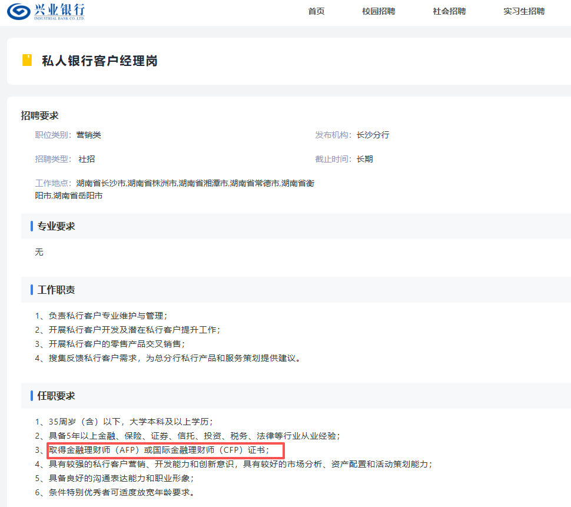The image size is (571, 507).
Task: Open the 社会招聘 navigation item
Action: point(449,11)
